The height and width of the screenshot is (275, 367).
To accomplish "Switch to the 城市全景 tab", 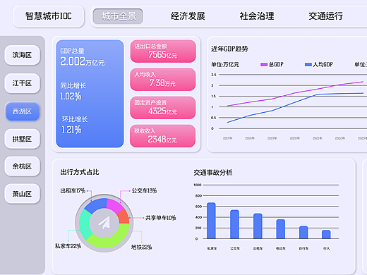I will tap(118, 16).
